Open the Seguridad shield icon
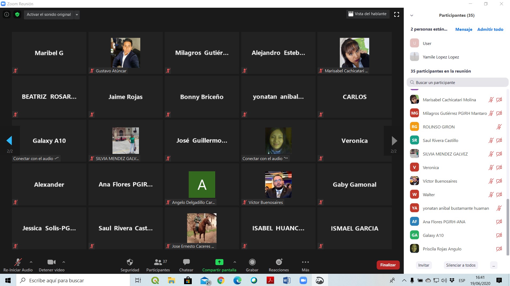The width and height of the screenshot is (510, 286). click(x=130, y=262)
